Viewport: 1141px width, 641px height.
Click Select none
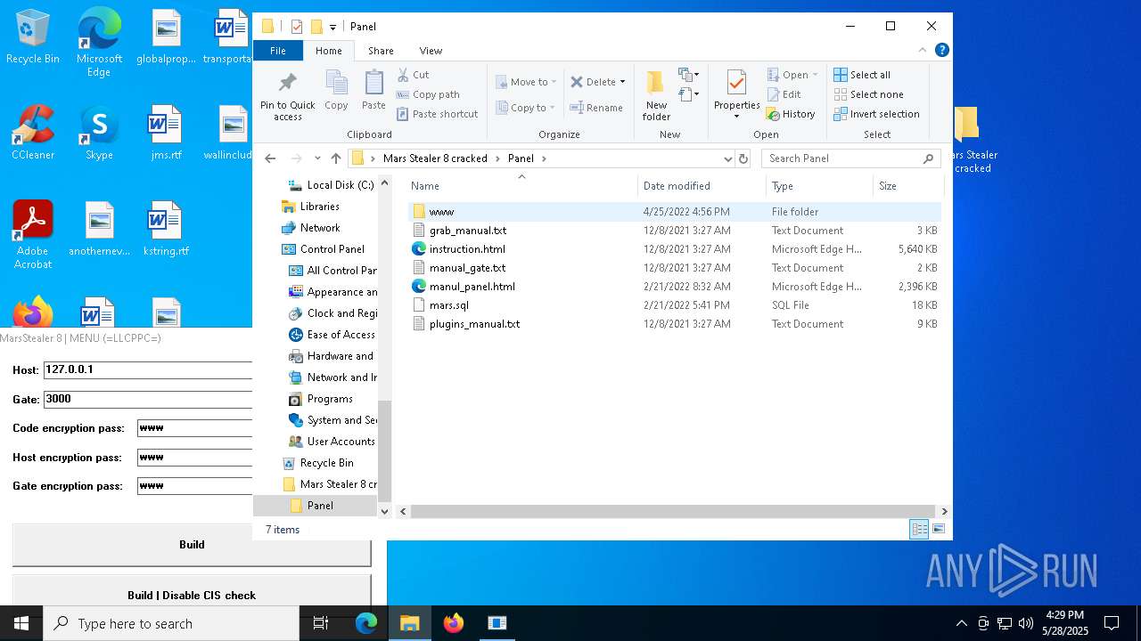[868, 94]
